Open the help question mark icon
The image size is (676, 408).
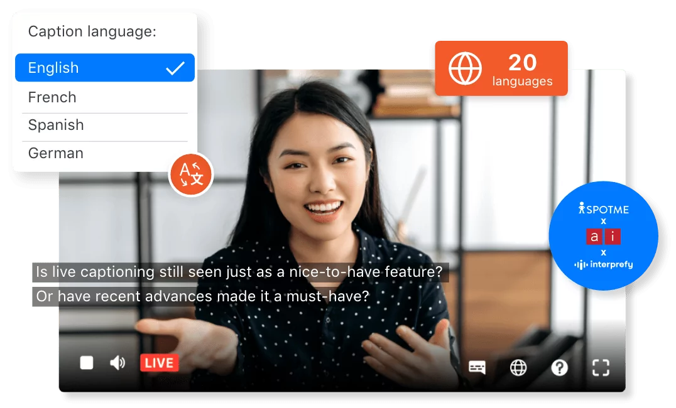[559, 368]
